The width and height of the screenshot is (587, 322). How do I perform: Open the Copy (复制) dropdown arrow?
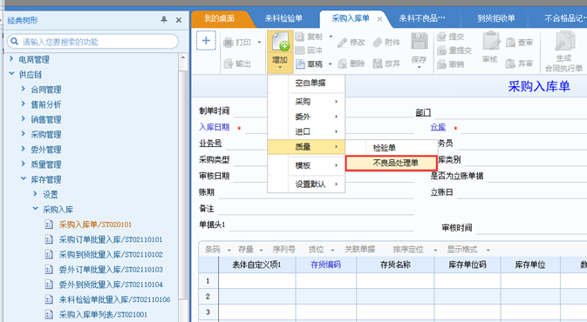pos(331,37)
